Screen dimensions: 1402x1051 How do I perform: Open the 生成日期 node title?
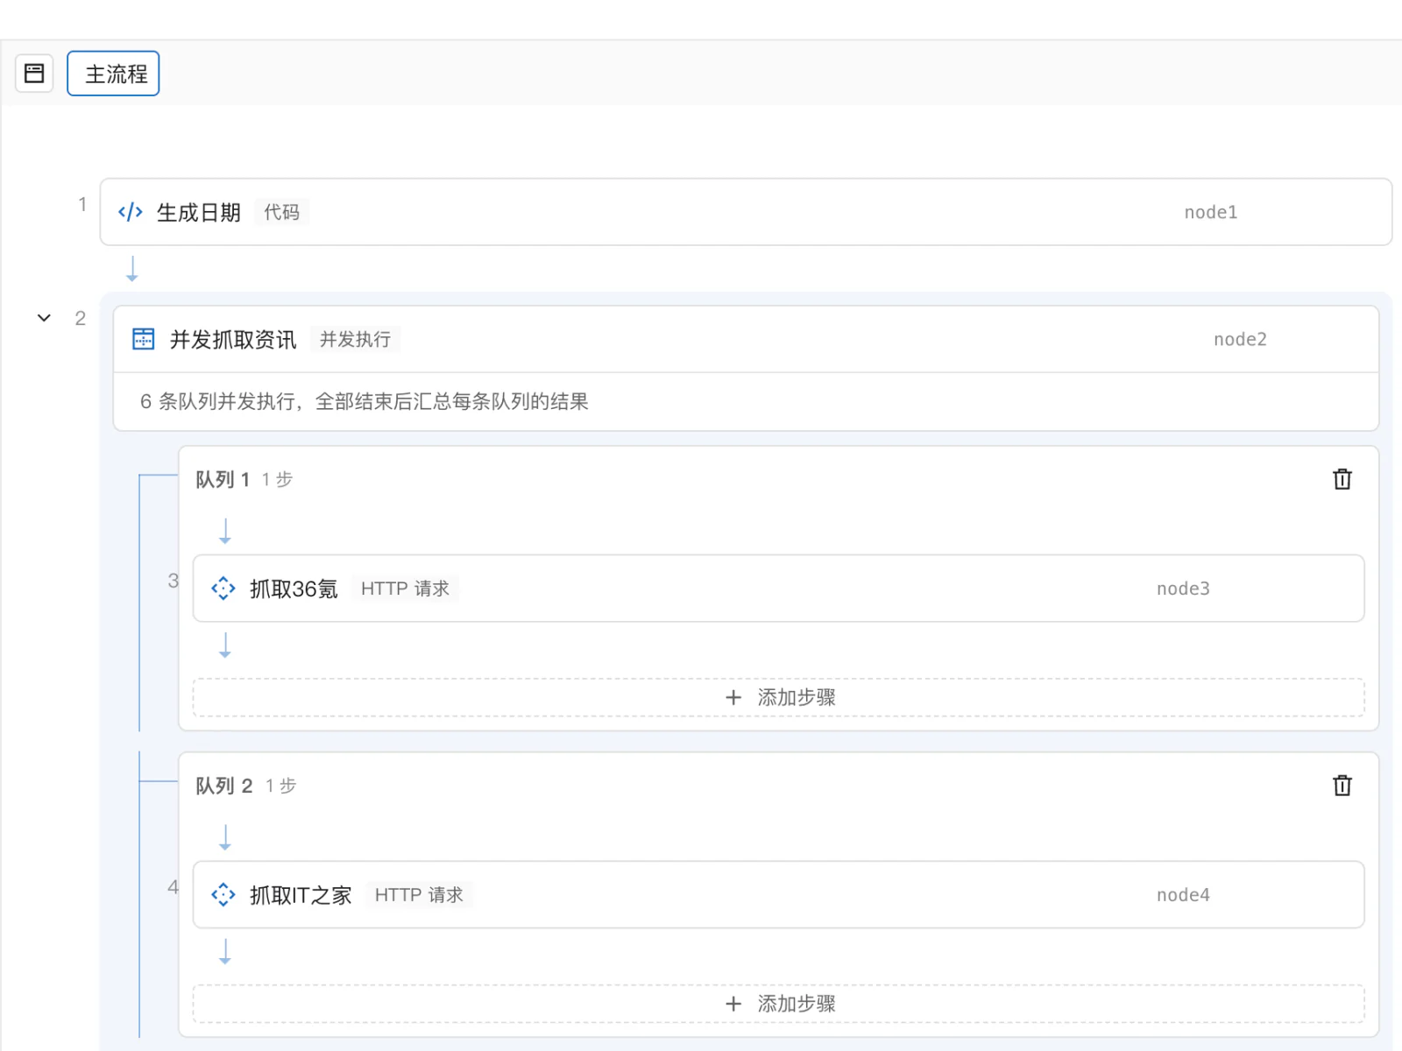click(x=199, y=213)
